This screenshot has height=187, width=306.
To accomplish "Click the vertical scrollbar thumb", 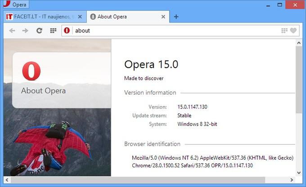I will (299, 80).
